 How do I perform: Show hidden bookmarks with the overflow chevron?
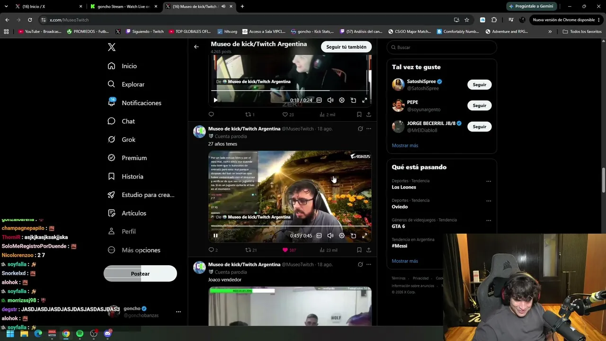click(550, 32)
